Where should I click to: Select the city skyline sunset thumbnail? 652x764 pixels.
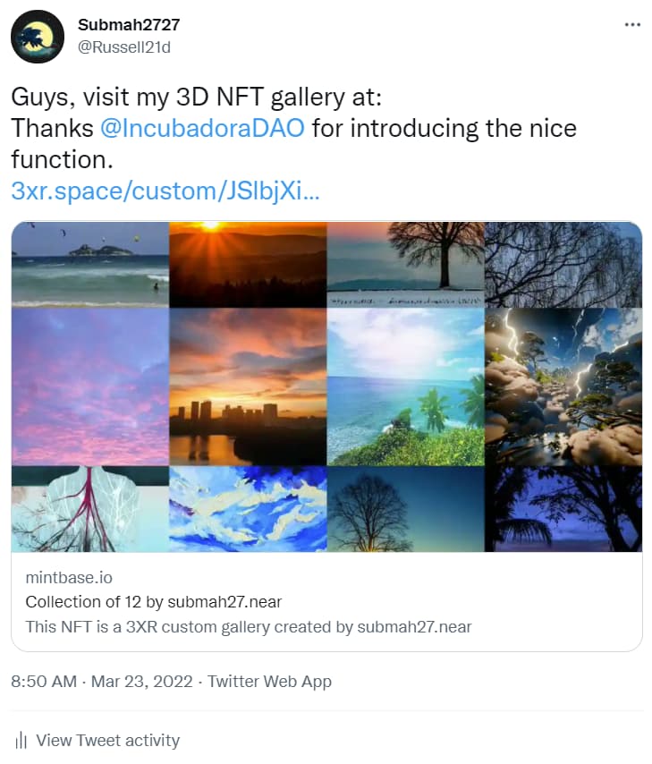click(248, 386)
